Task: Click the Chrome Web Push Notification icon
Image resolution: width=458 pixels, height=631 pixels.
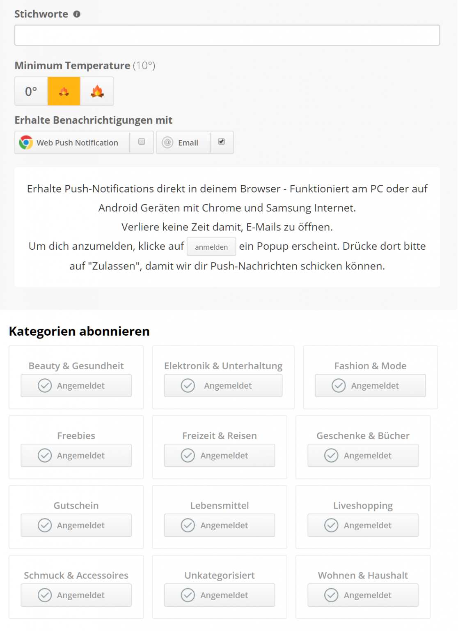Action: 26,143
